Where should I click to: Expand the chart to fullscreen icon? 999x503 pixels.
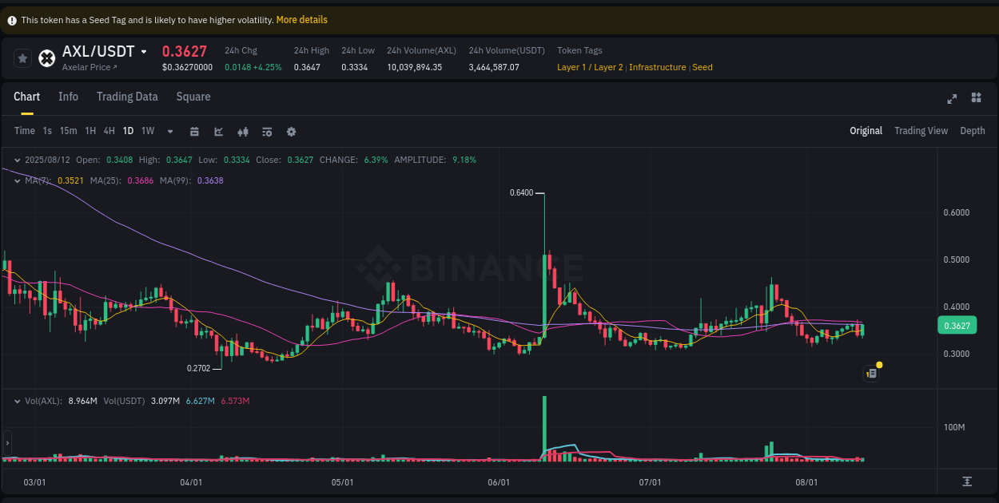[952, 98]
